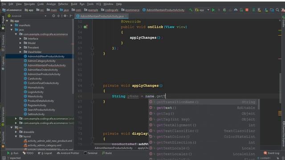Image resolution: width=285 pixels, height=160 pixels.
Task: Click the Search Everywhere magnifier icon
Action: (277, 10)
